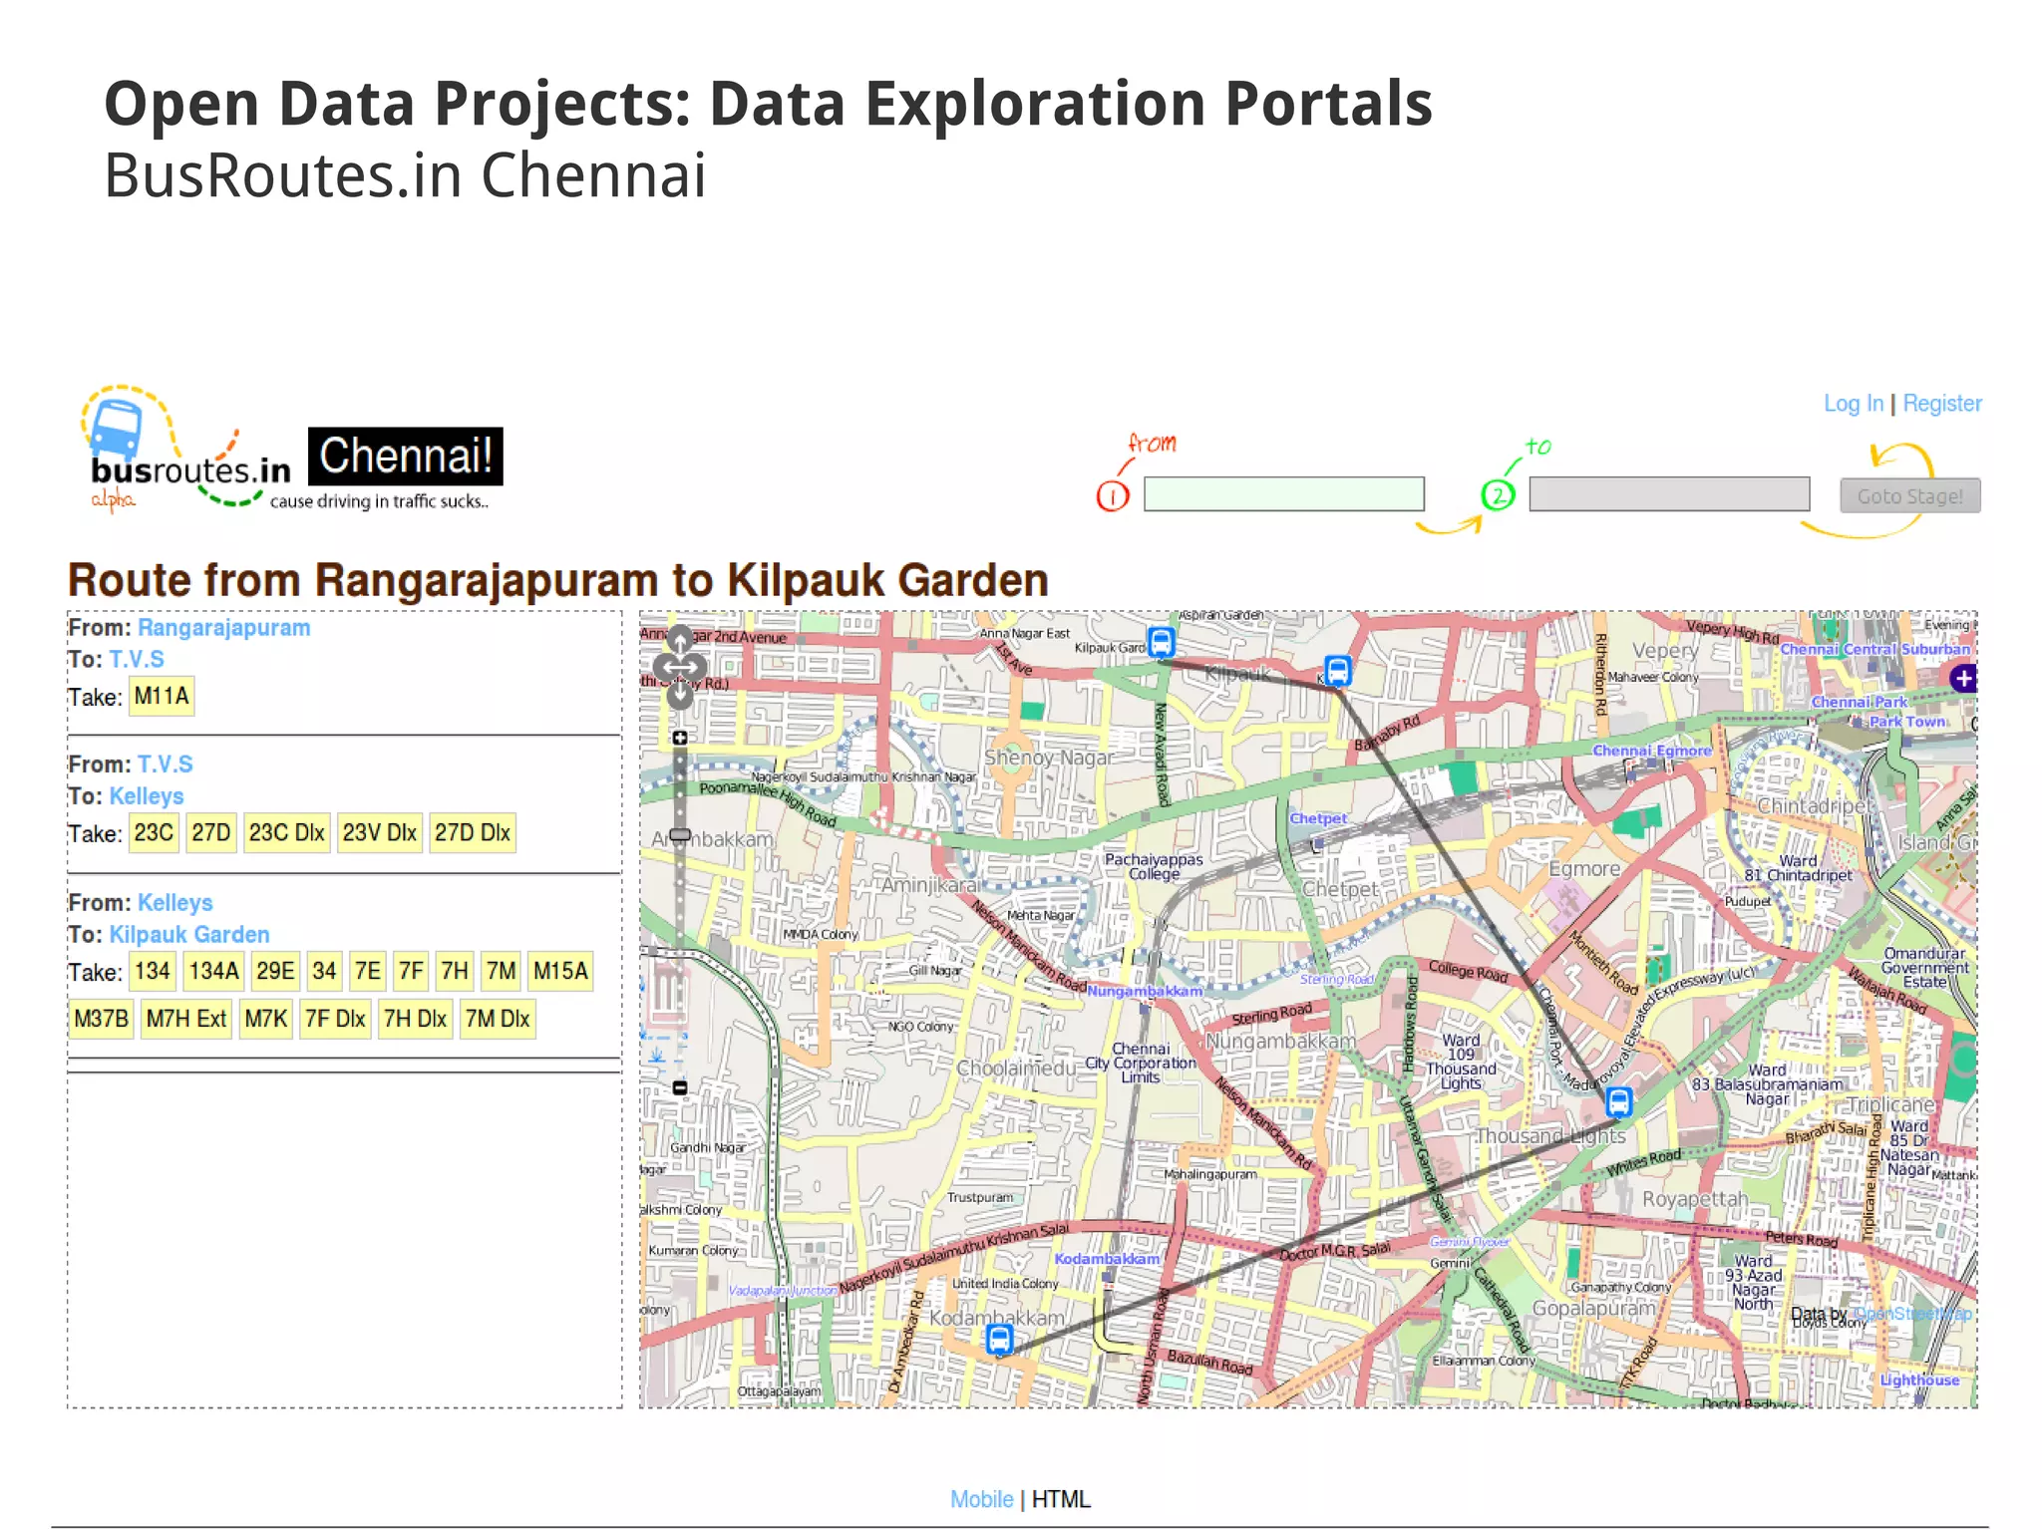
Task: Select bus route M7H Ext
Action: (x=186, y=1019)
